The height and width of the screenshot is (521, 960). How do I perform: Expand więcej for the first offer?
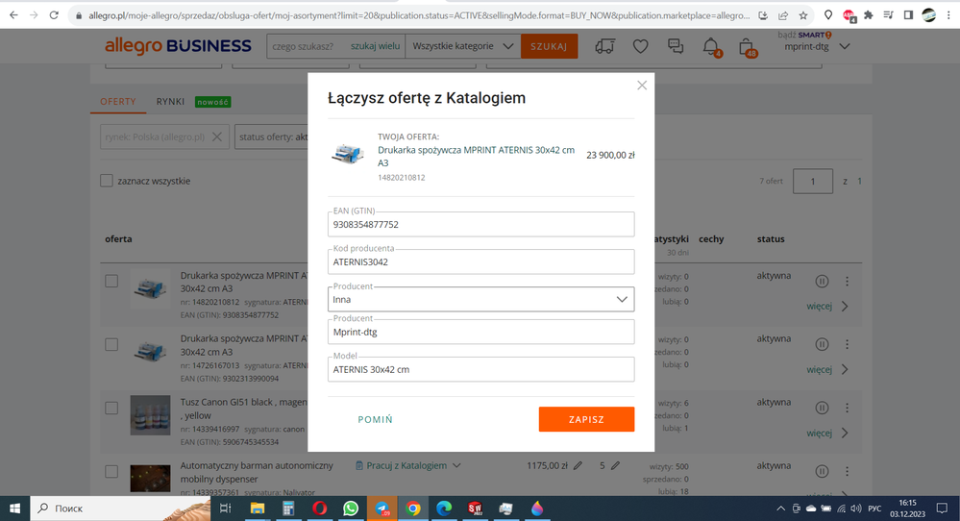[827, 306]
